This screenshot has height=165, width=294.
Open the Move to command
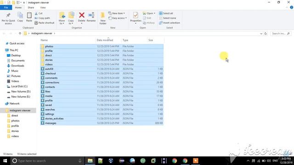point(62,18)
